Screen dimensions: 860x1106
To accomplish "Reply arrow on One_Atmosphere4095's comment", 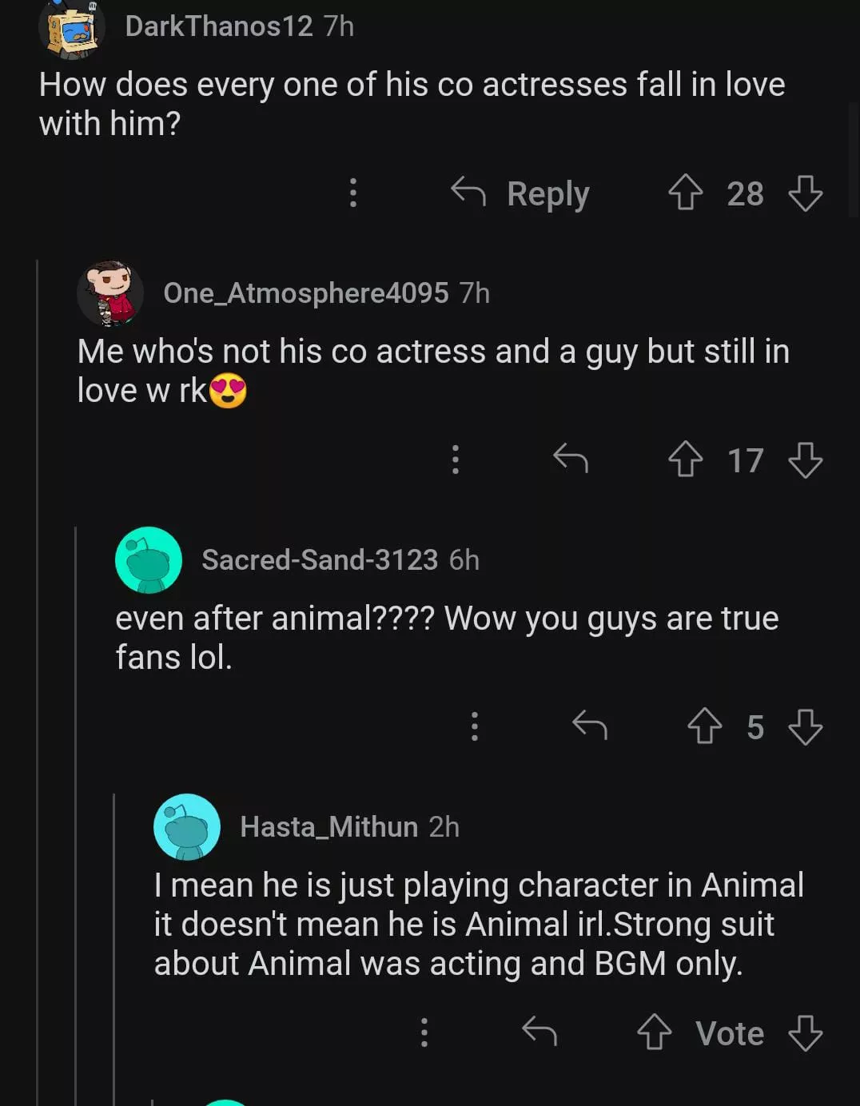I will (571, 460).
